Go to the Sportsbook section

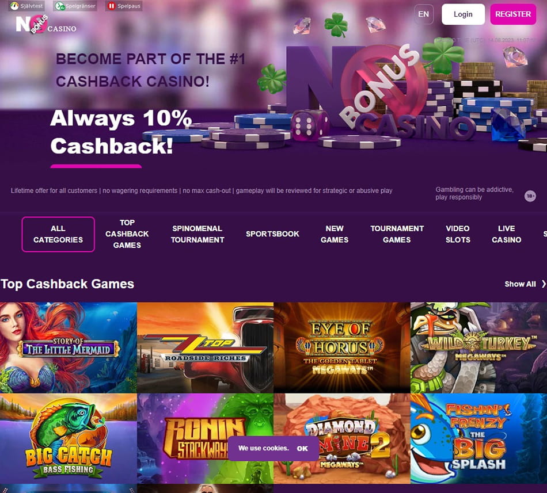pos(272,234)
